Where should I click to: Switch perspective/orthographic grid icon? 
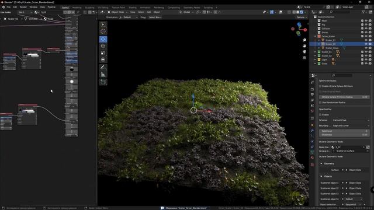pos(304,58)
